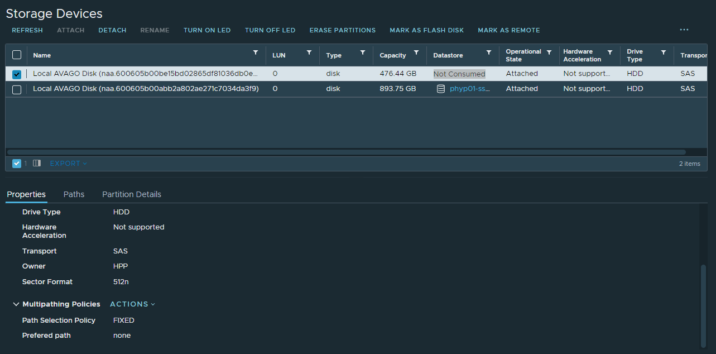Click the 893.75 GB capacity cell
This screenshot has height=354, width=716.
pos(398,89)
